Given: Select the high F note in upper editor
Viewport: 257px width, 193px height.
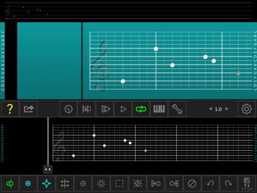Looking at the screenshot, I should click(x=156, y=49).
